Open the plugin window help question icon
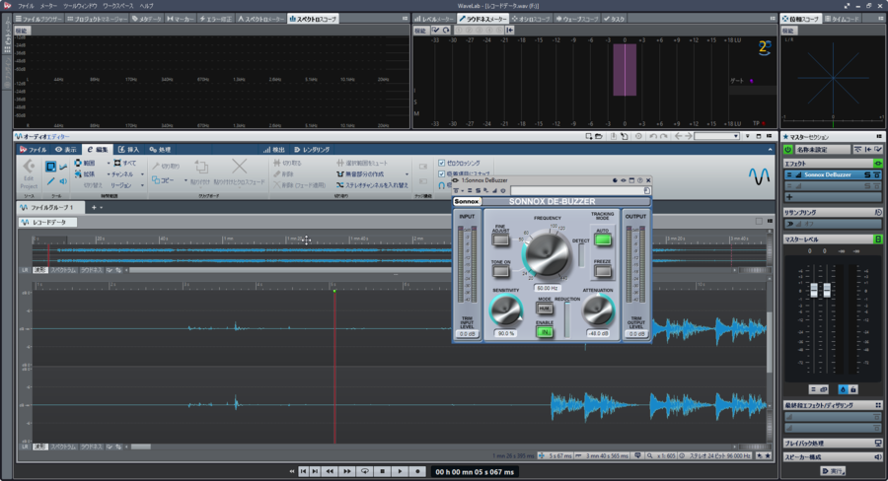 (x=640, y=180)
